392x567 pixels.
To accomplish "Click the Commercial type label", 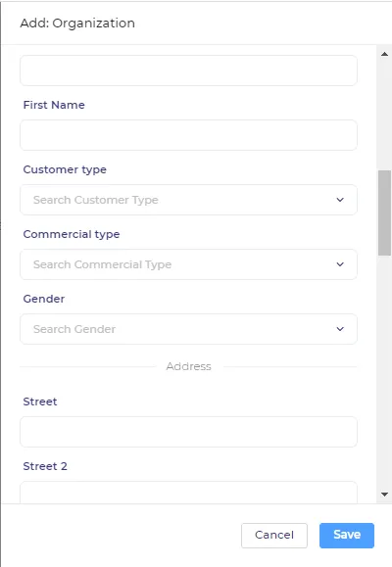I will point(72,234).
